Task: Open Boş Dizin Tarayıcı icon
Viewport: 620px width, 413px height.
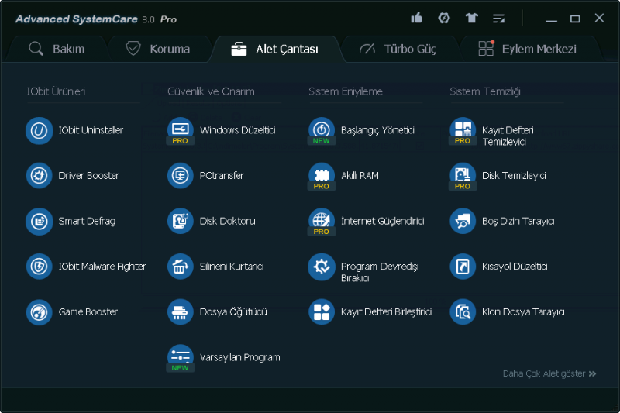Action: 463,222
